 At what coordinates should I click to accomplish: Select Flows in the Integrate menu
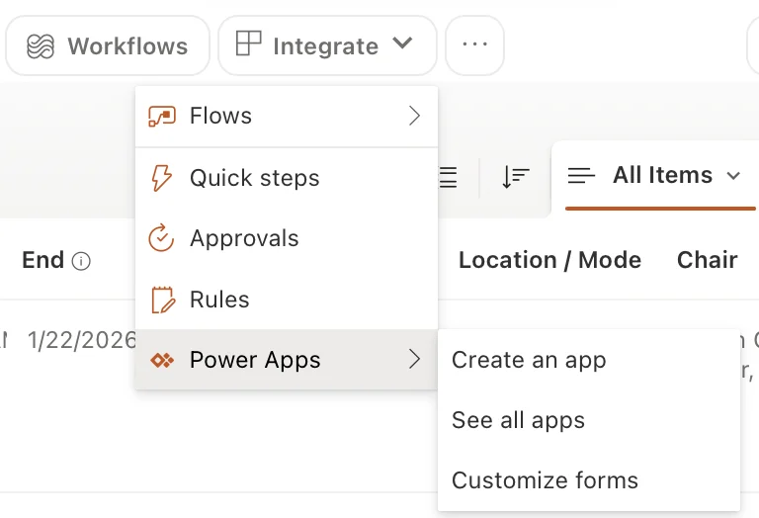[287, 117]
